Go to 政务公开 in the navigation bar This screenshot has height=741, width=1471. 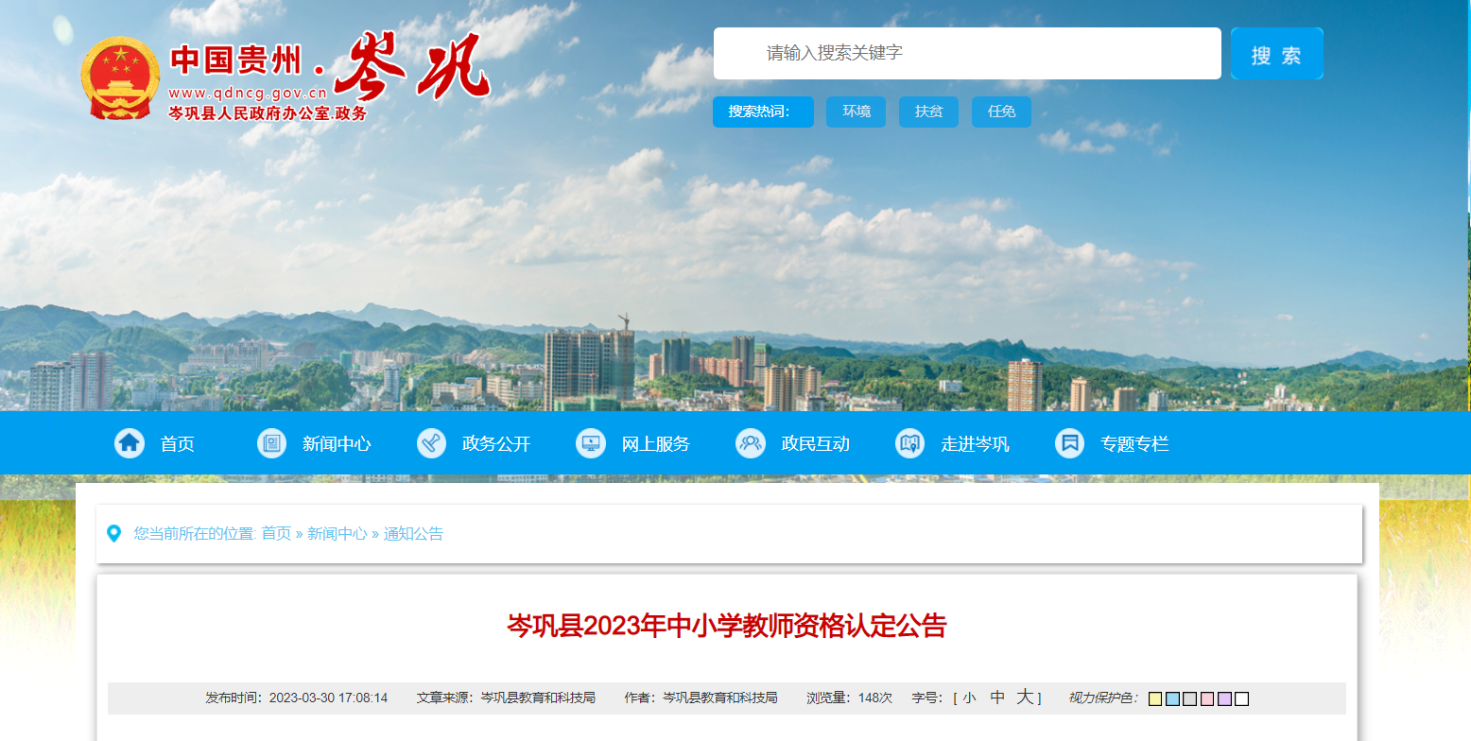point(496,444)
